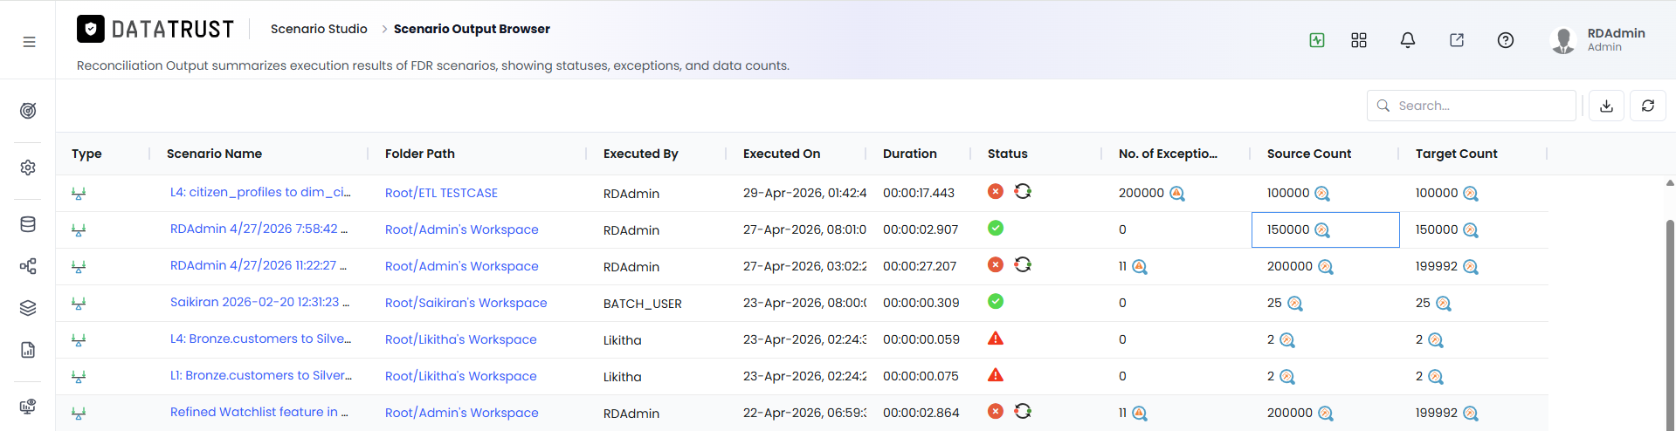The height and width of the screenshot is (431, 1676).
Task: Inspect source count 150000 magnifier icon
Action: [x=1322, y=230]
